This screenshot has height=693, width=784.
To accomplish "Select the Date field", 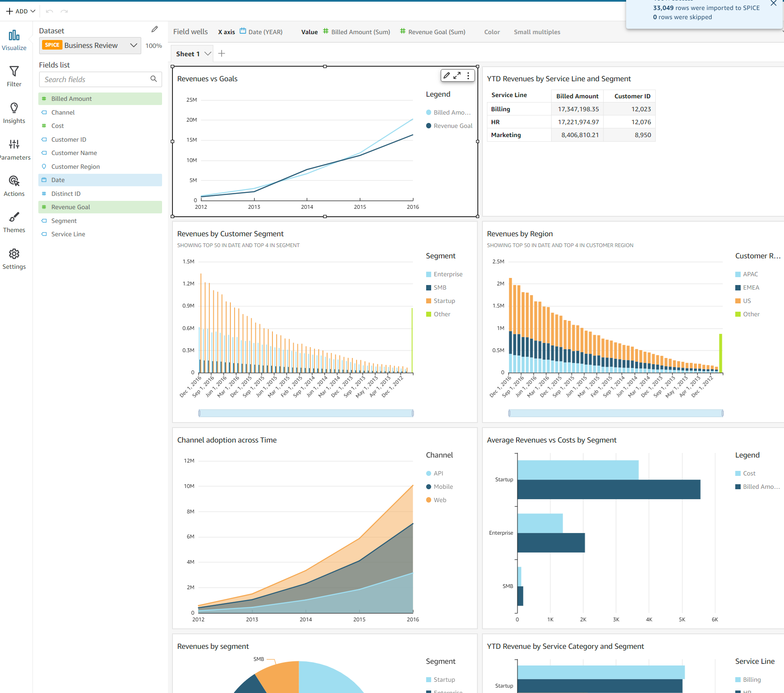I will 100,180.
